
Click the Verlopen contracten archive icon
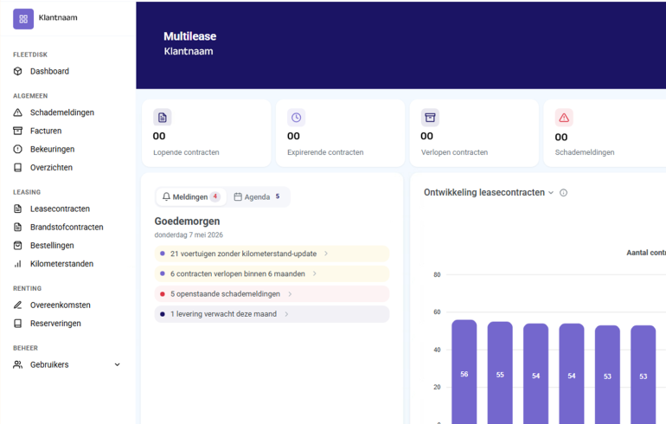(x=430, y=118)
